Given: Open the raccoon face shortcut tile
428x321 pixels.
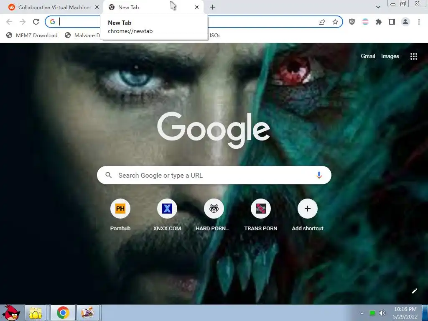Looking at the screenshot, I should click(214, 209).
